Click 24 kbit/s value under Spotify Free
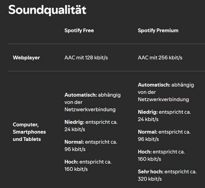The height and width of the screenshot is (188, 205). (x=75, y=129)
